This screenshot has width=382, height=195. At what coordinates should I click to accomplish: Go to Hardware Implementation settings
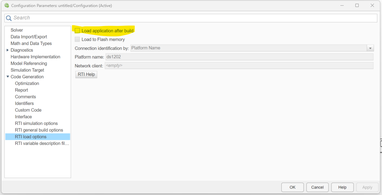[x=35, y=57]
